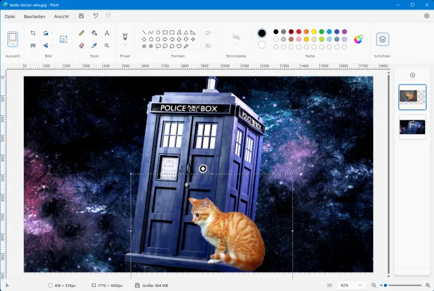Choose the yellow color swatch
This screenshot has width=434, height=291.
click(314, 32)
